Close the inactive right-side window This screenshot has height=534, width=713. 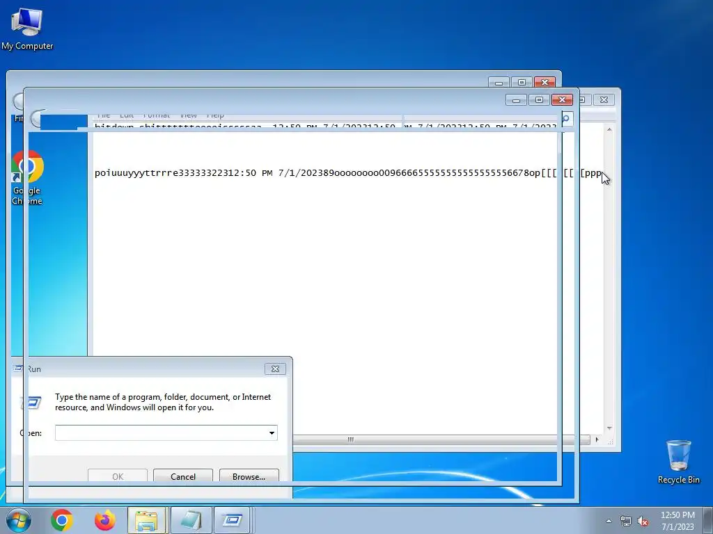pyautogui.click(x=604, y=99)
